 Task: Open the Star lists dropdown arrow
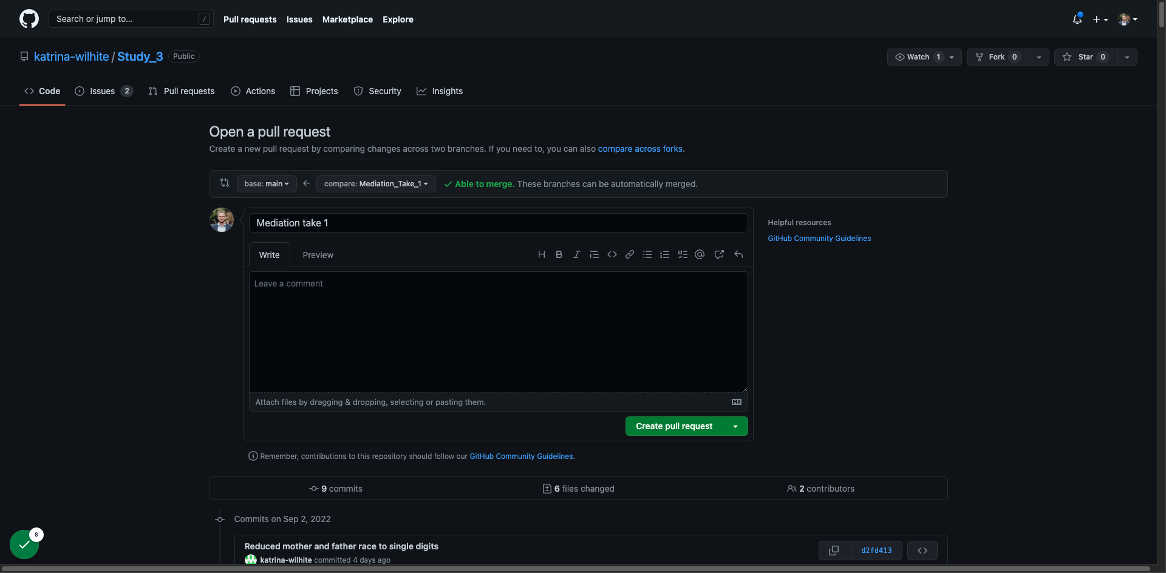tap(1127, 57)
